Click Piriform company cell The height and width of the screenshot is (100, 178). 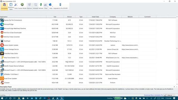113,83
